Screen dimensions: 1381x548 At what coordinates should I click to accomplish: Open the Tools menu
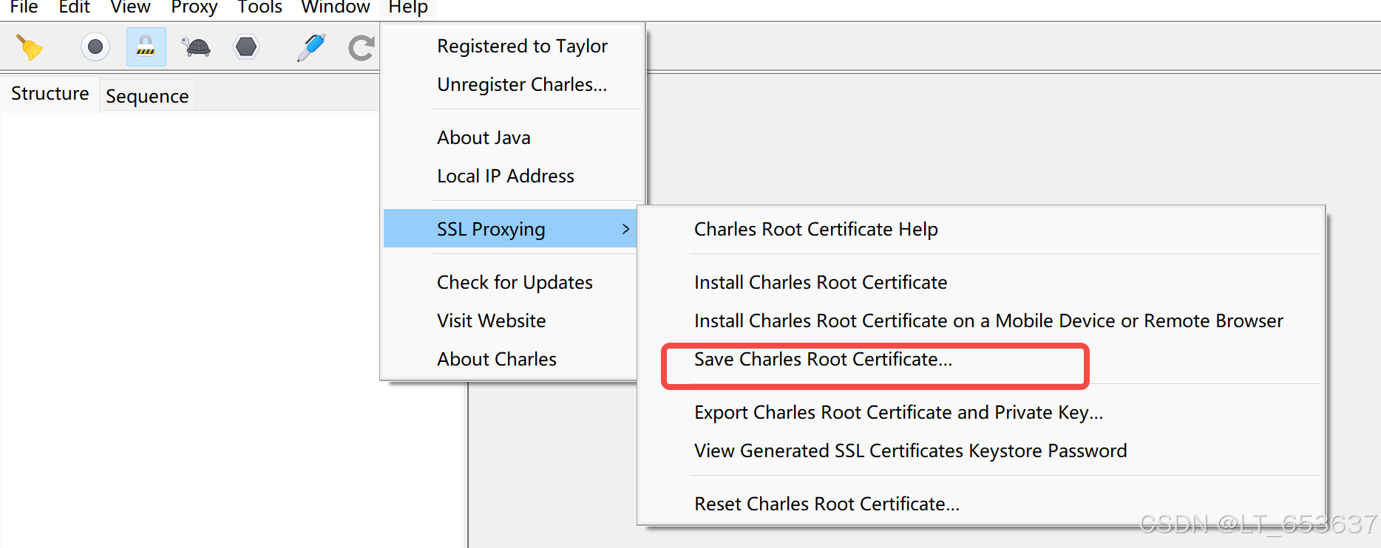(x=259, y=7)
